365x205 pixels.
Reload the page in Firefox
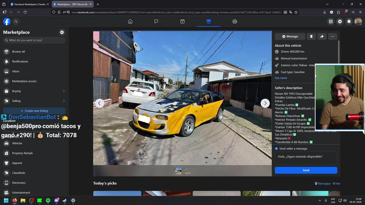(25, 12)
